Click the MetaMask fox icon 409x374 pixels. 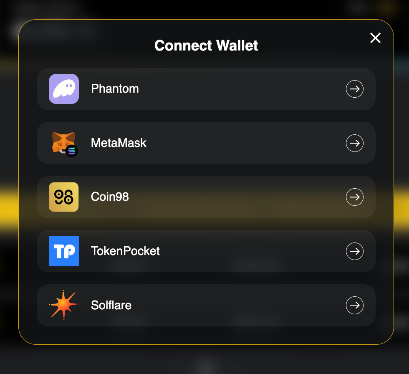pos(63,141)
